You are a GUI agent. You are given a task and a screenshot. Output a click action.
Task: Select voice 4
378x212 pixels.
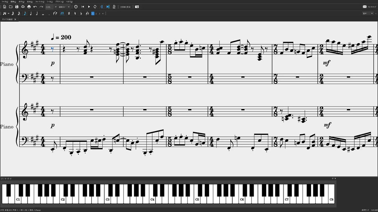[103, 13]
